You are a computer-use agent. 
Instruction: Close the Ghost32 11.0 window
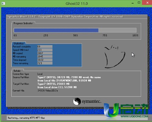point(147,3)
